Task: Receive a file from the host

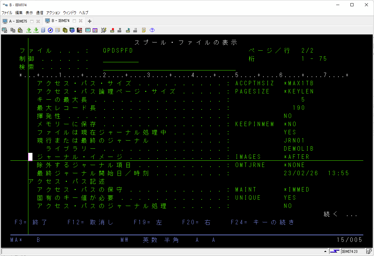Action: pyautogui.click(x=36, y=30)
